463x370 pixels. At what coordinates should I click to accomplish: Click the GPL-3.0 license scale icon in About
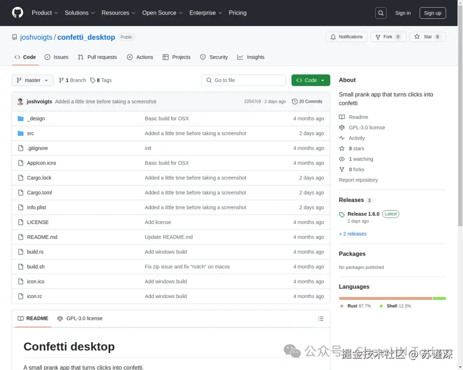342,128
